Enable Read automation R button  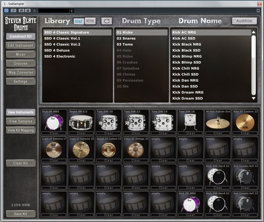pyautogui.click(x=21, y=11)
